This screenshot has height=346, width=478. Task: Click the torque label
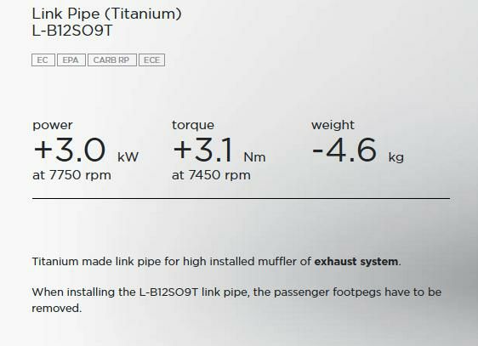193,125
